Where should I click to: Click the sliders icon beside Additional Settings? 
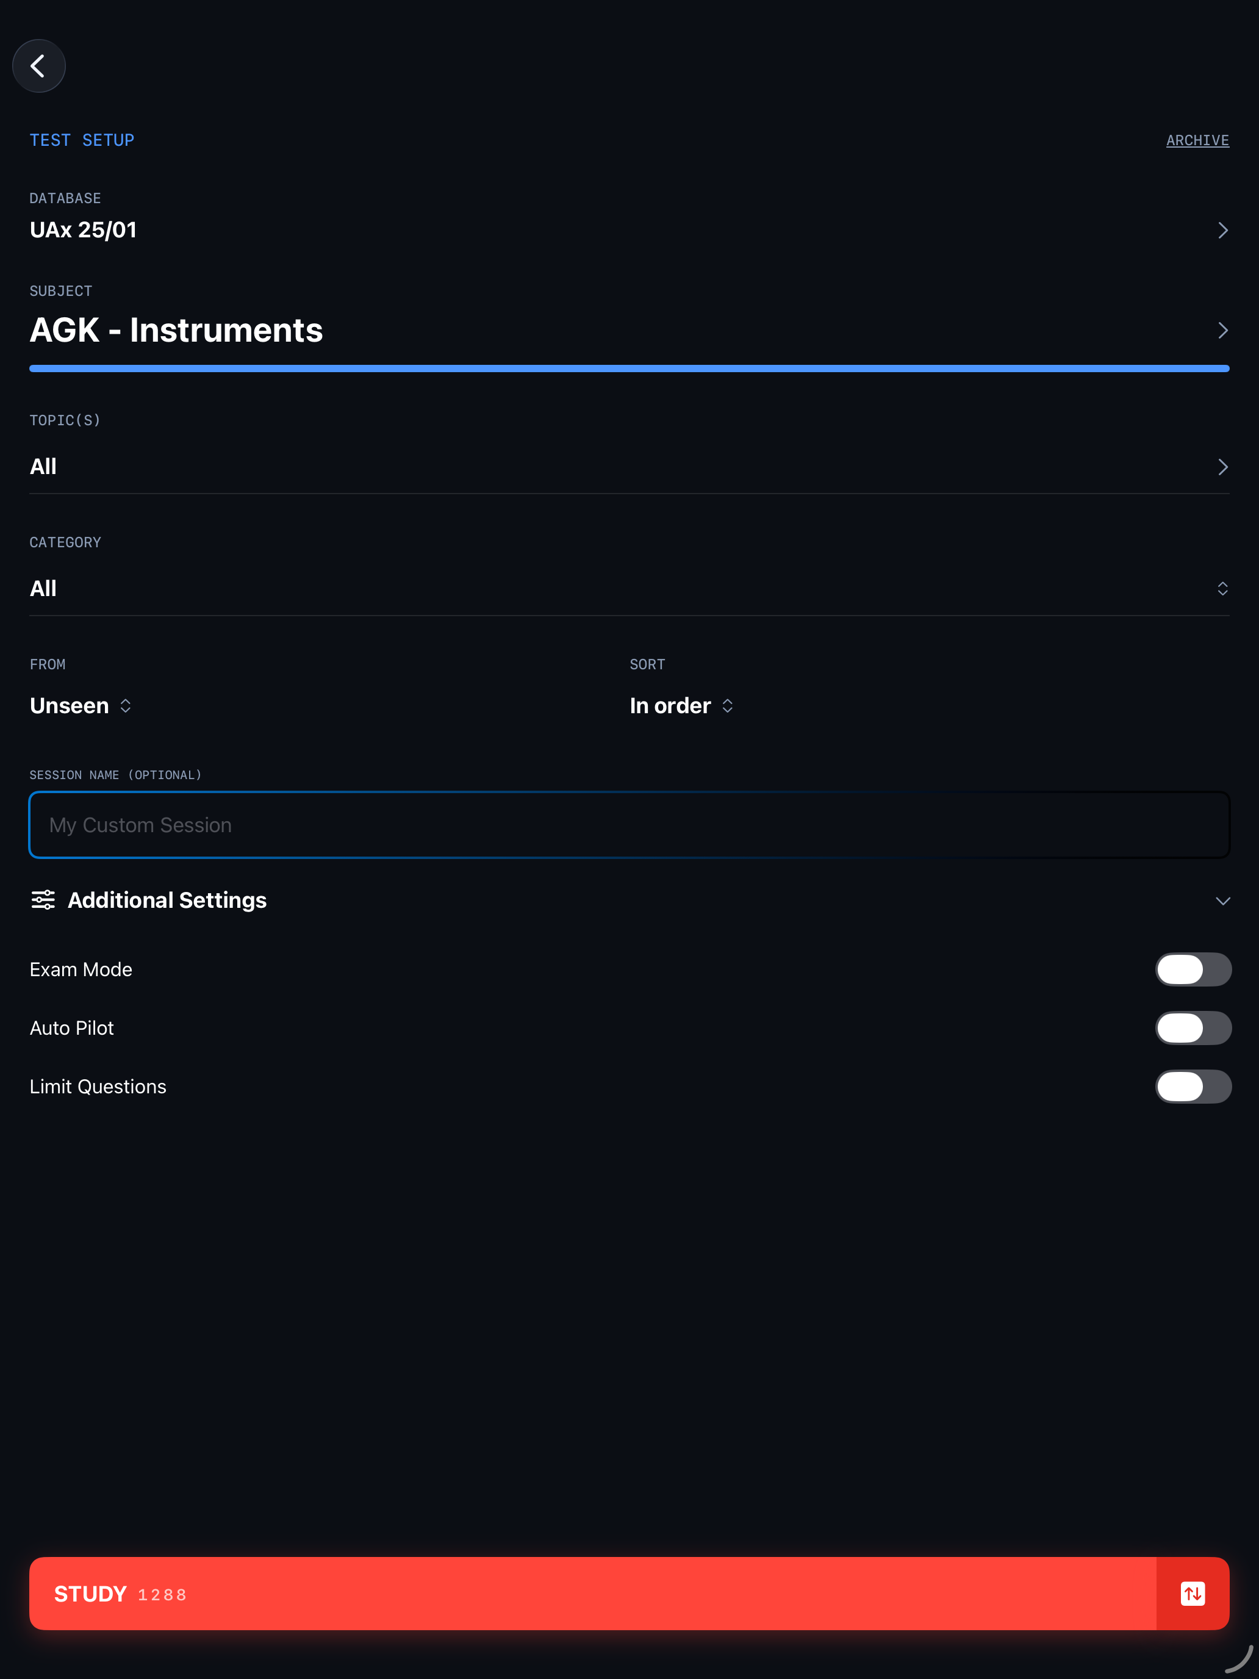point(43,899)
